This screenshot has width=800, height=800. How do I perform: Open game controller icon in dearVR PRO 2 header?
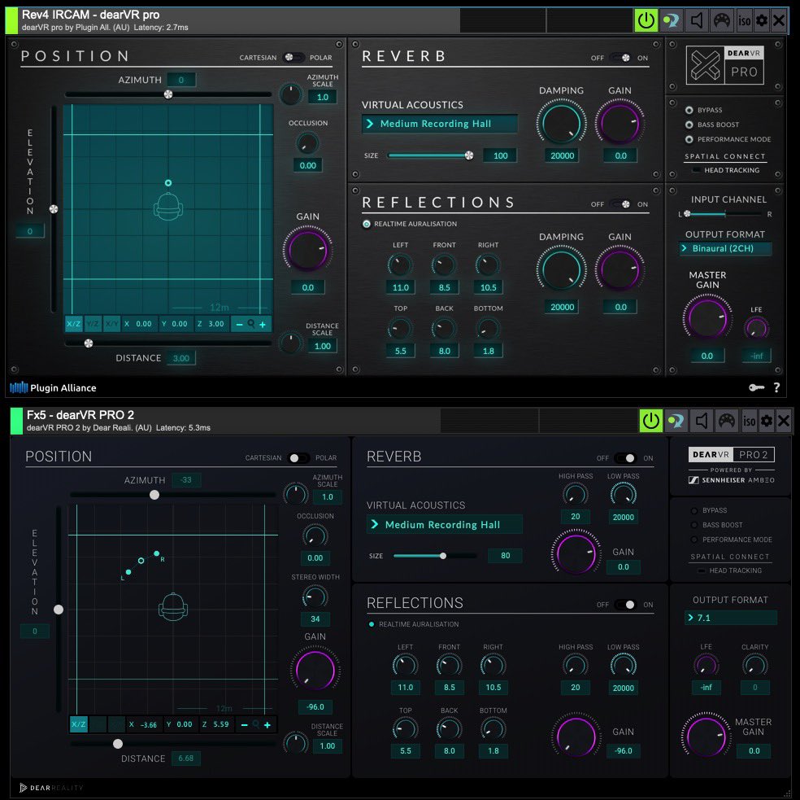pos(727,422)
